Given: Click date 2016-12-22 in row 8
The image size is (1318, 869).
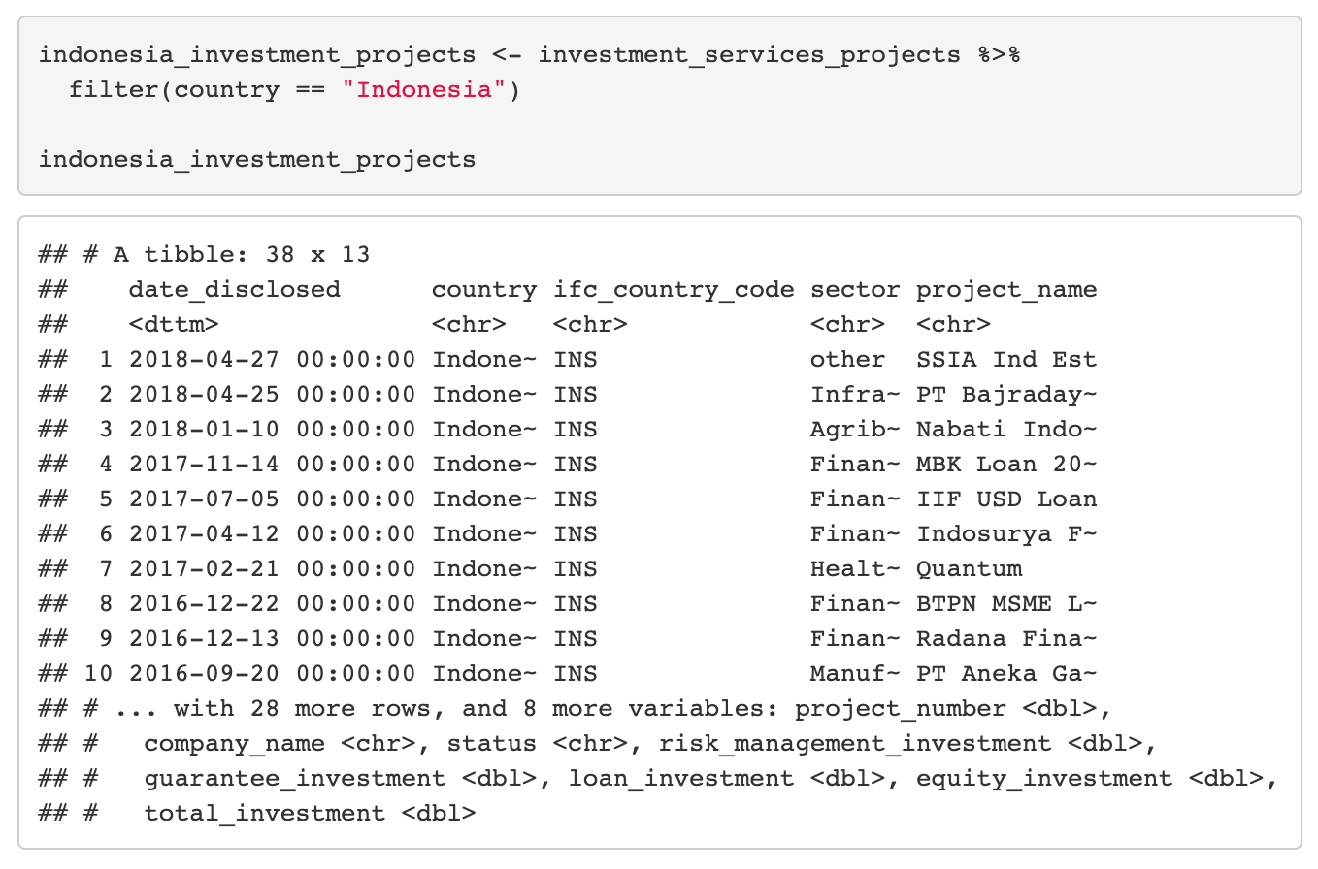Looking at the screenshot, I should coord(204,604).
